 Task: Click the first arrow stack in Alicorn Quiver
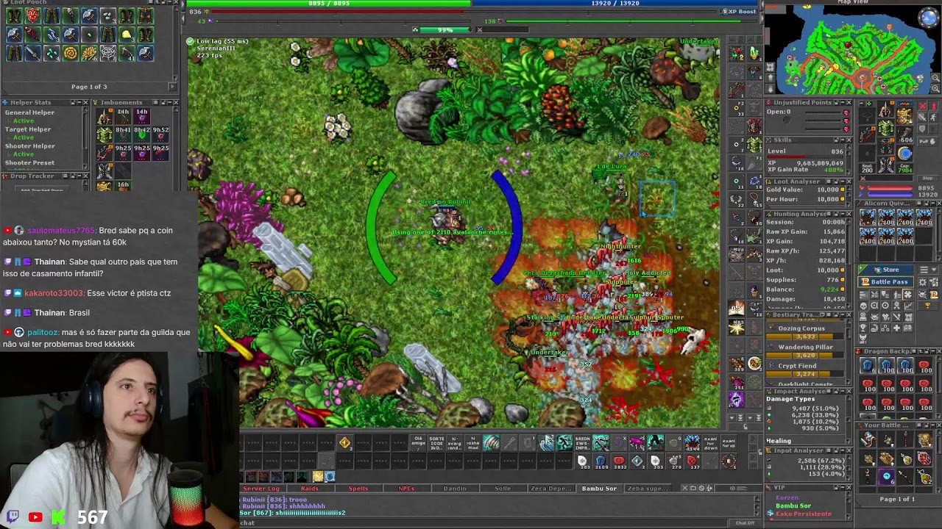coord(868,218)
